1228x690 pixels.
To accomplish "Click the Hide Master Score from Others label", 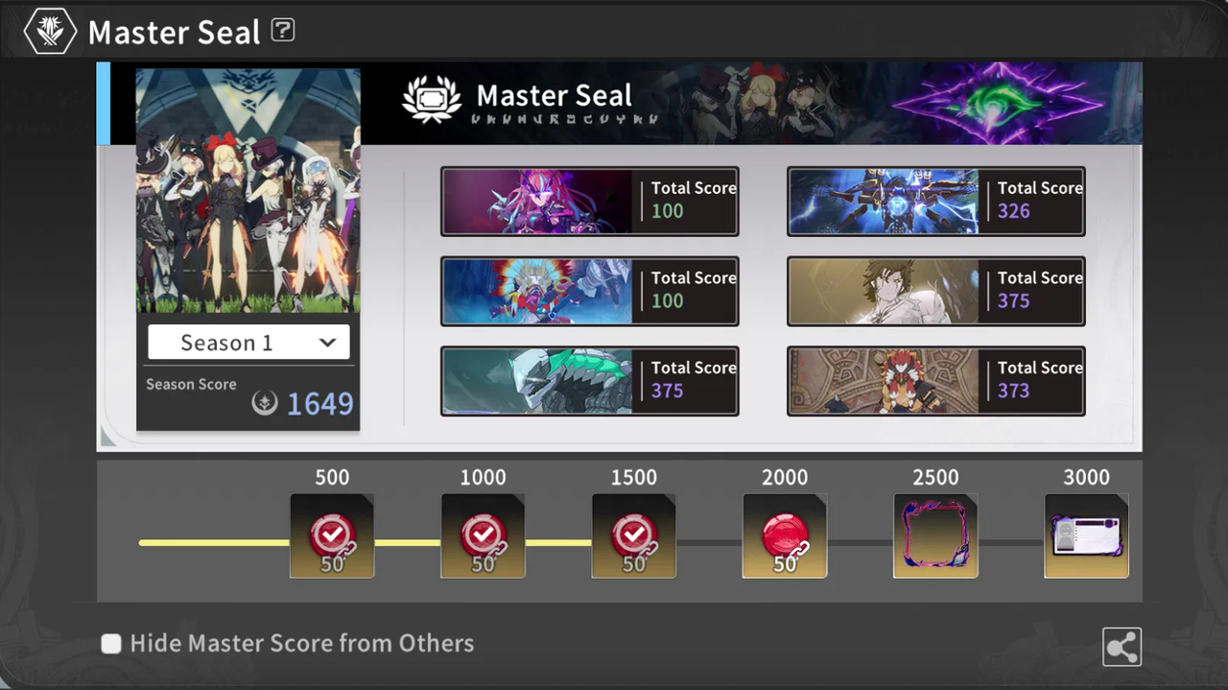I will (302, 643).
